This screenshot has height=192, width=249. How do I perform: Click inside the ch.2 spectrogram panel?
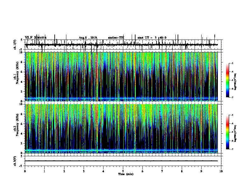click(121, 129)
